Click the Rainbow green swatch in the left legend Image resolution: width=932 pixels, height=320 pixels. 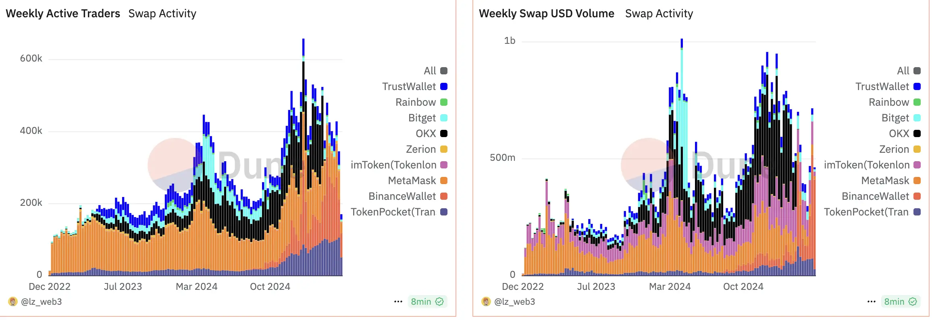point(444,102)
